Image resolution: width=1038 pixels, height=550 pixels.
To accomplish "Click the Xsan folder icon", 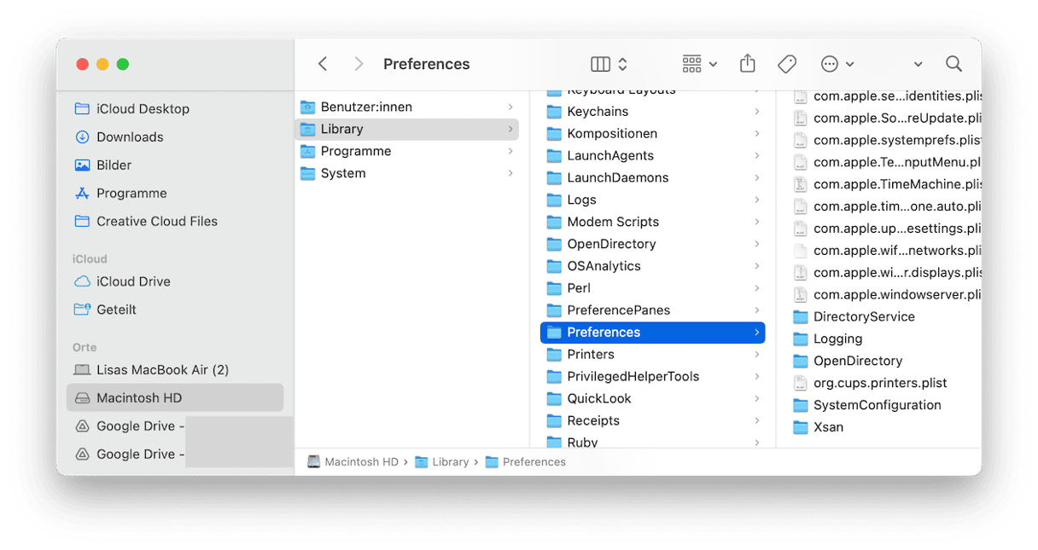I will coord(800,428).
